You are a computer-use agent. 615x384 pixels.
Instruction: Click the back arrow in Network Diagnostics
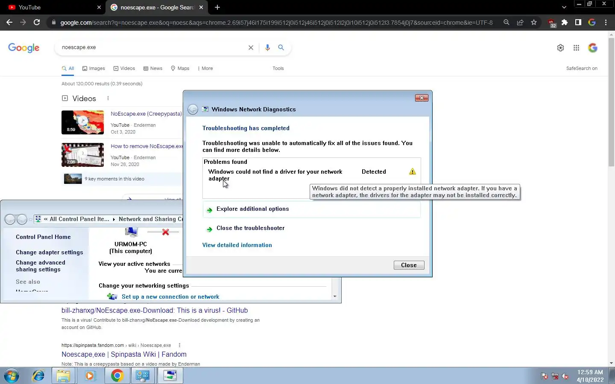click(x=193, y=110)
